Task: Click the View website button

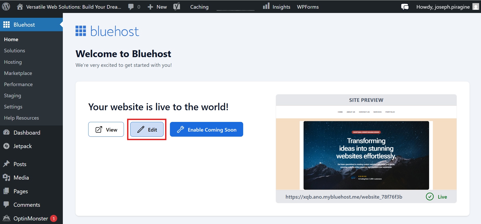Action: [x=106, y=130]
